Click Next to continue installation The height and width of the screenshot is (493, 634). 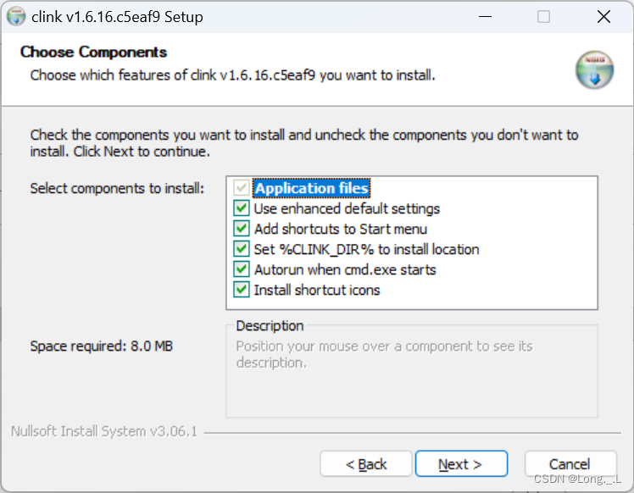pos(461,464)
